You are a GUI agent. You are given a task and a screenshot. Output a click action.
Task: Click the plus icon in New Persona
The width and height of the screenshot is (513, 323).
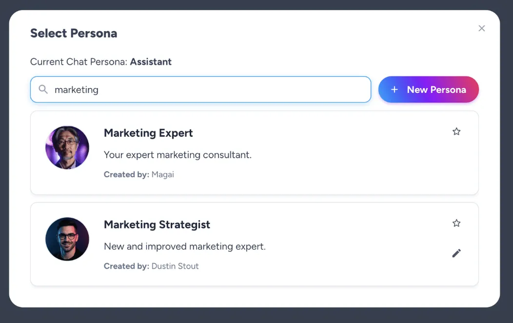click(394, 90)
